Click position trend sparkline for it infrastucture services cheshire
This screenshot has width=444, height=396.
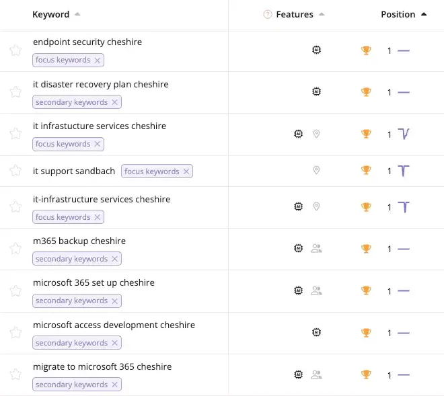(404, 134)
